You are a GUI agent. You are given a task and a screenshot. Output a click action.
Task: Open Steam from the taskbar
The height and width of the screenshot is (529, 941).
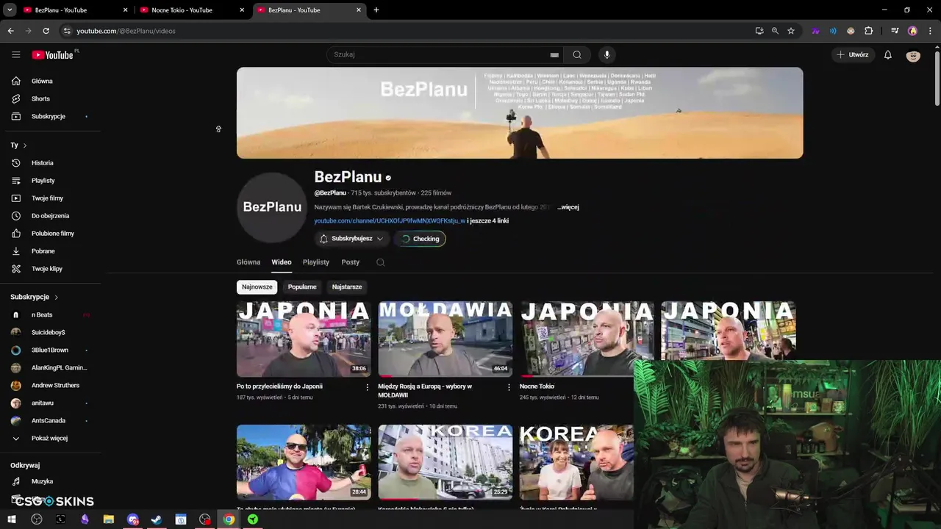coord(157,519)
